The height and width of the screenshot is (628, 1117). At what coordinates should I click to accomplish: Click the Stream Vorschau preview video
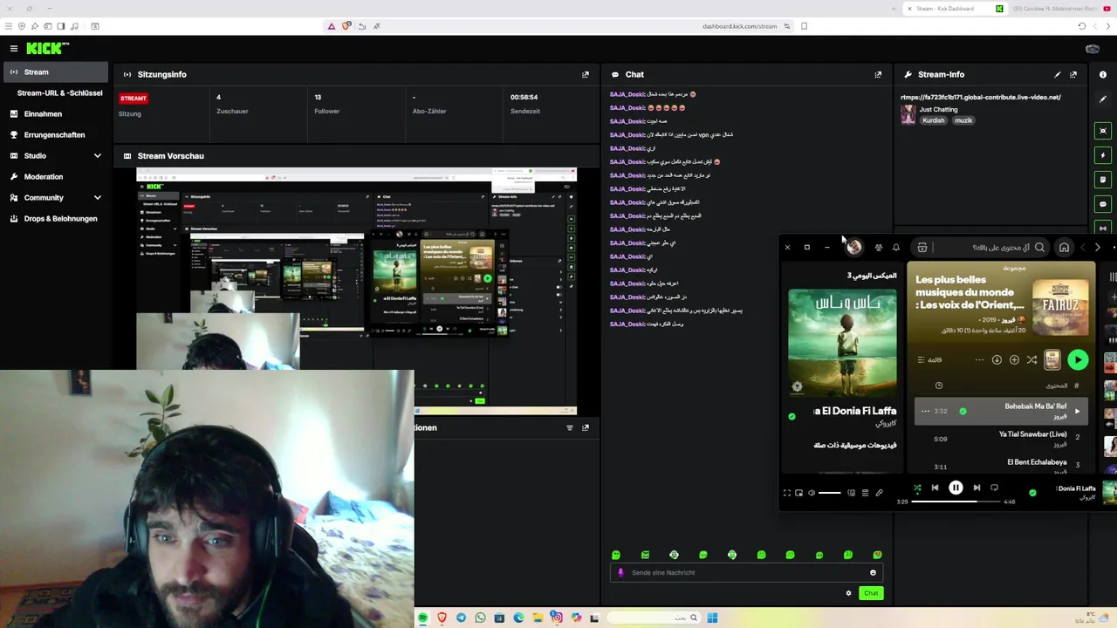(x=356, y=290)
